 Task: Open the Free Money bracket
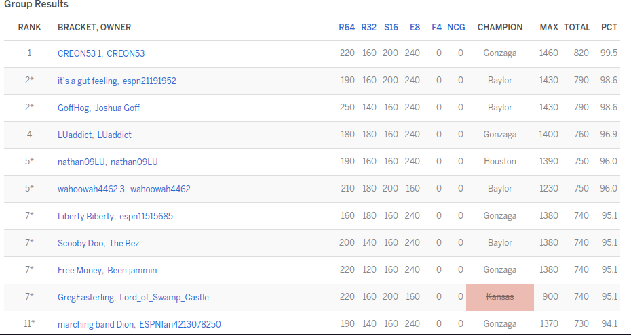point(80,270)
